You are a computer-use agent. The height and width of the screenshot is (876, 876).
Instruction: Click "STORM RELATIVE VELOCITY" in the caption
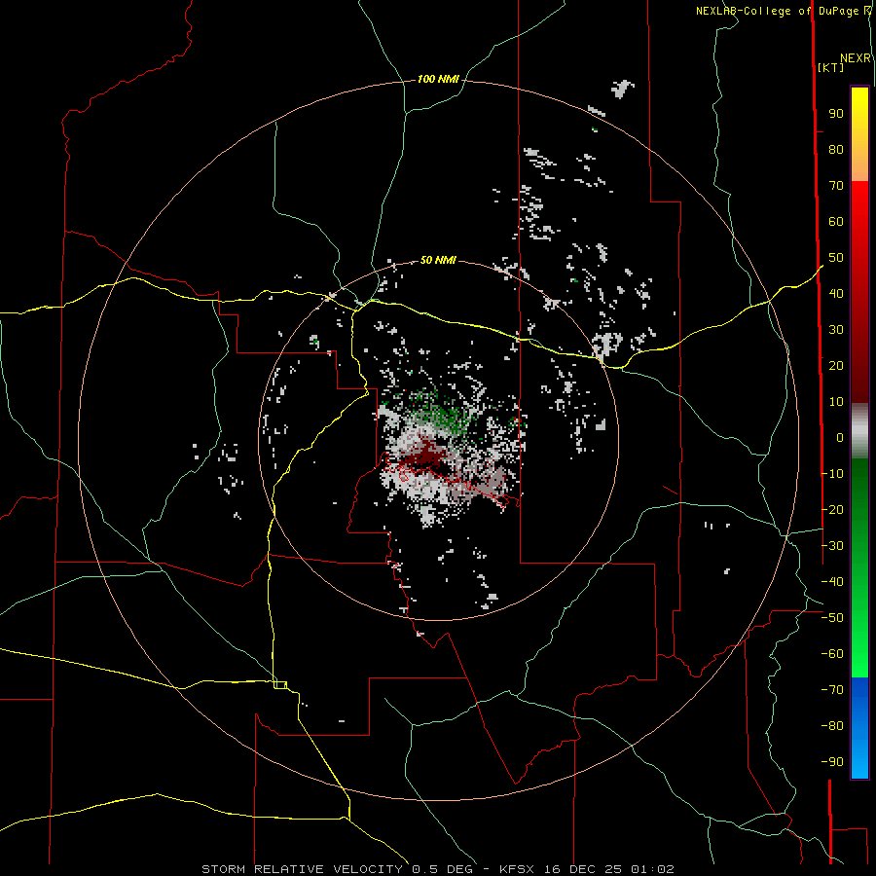[x=302, y=869]
